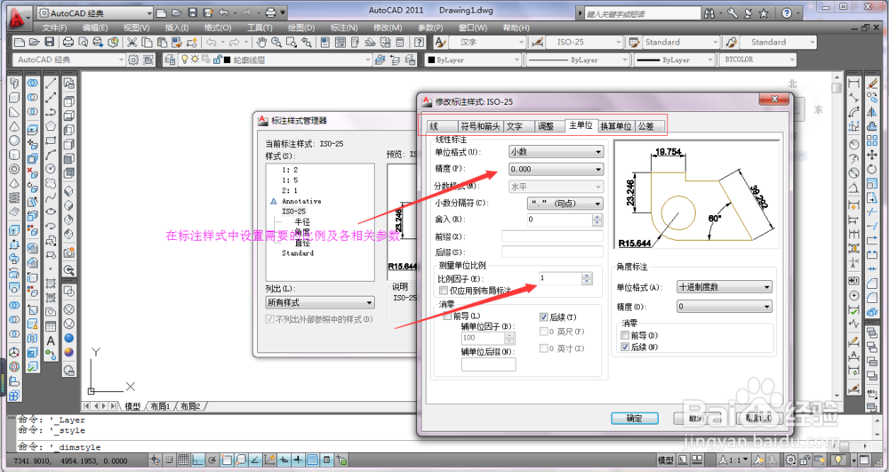Open 汉字 text style dropdown
The image size is (889, 472).
click(x=488, y=42)
